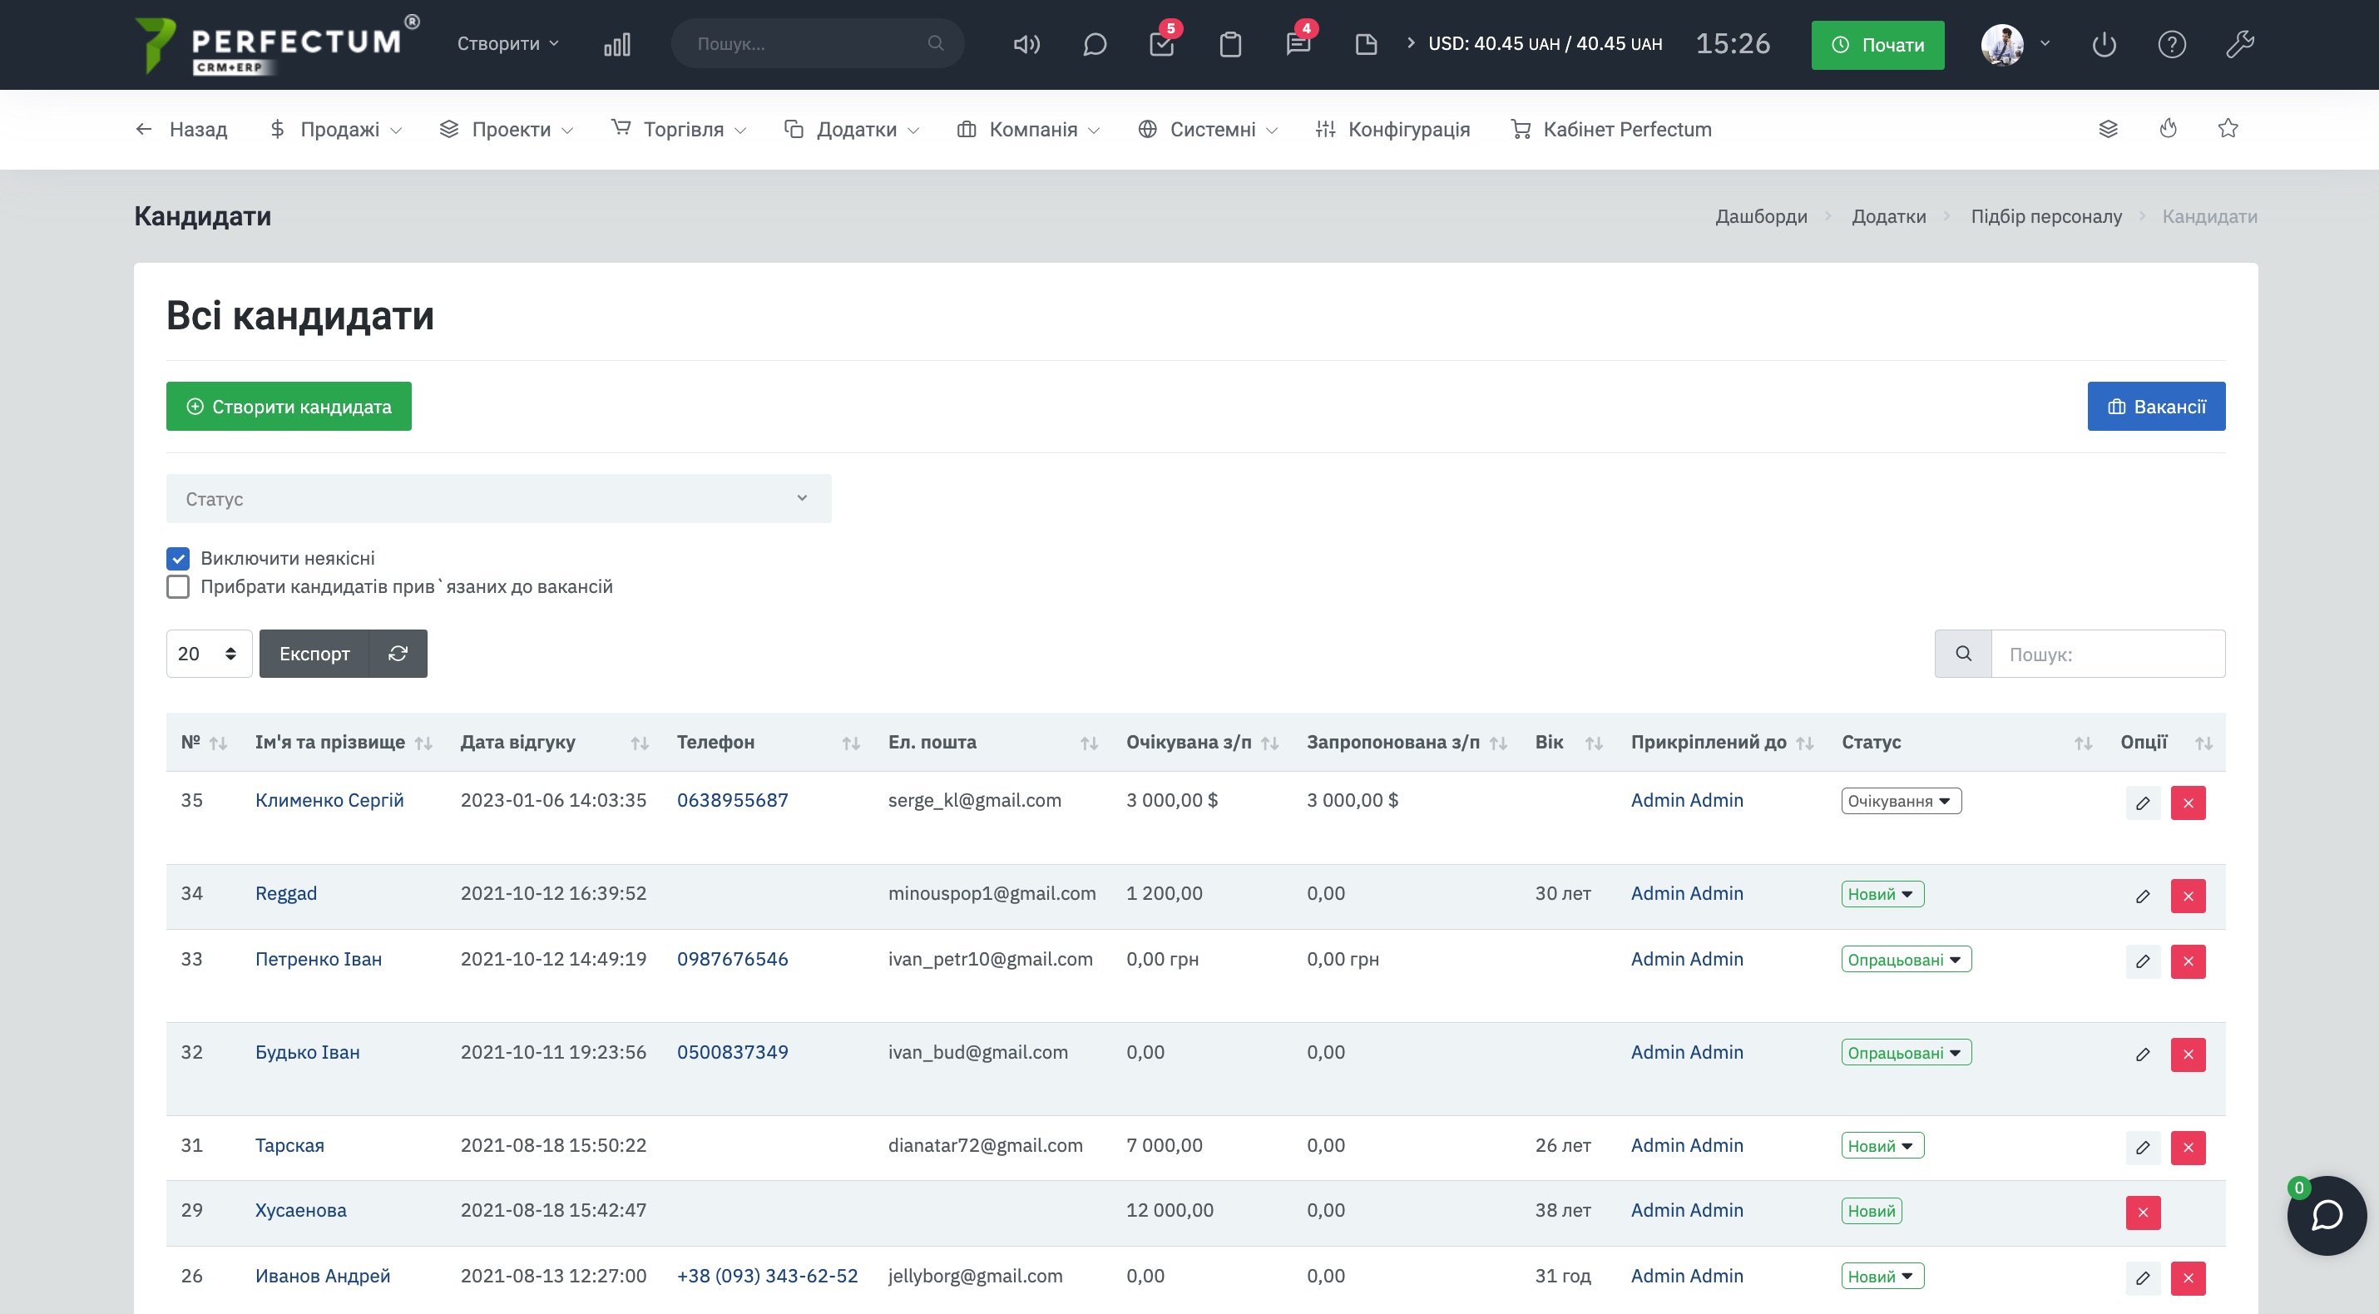Open the Додатки menu
2379x1314 pixels.
pos(852,129)
